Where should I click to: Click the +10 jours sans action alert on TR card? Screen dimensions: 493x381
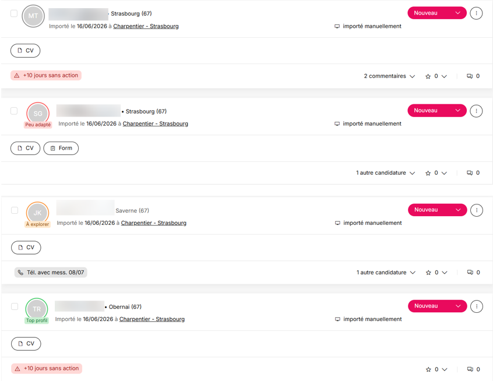pyautogui.click(x=47, y=368)
